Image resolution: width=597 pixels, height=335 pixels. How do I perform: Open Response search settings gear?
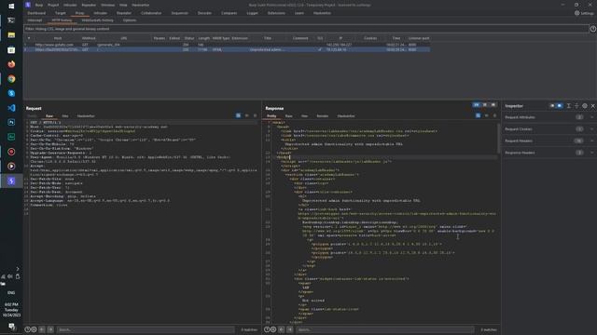pyautogui.click(x=273, y=329)
